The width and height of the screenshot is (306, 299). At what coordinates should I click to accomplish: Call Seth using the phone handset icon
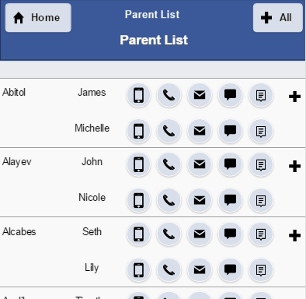pyautogui.click(x=169, y=234)
